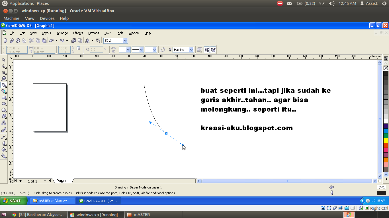Open the Layout menu
389x218 pixels.
click(x=46, y=33)
